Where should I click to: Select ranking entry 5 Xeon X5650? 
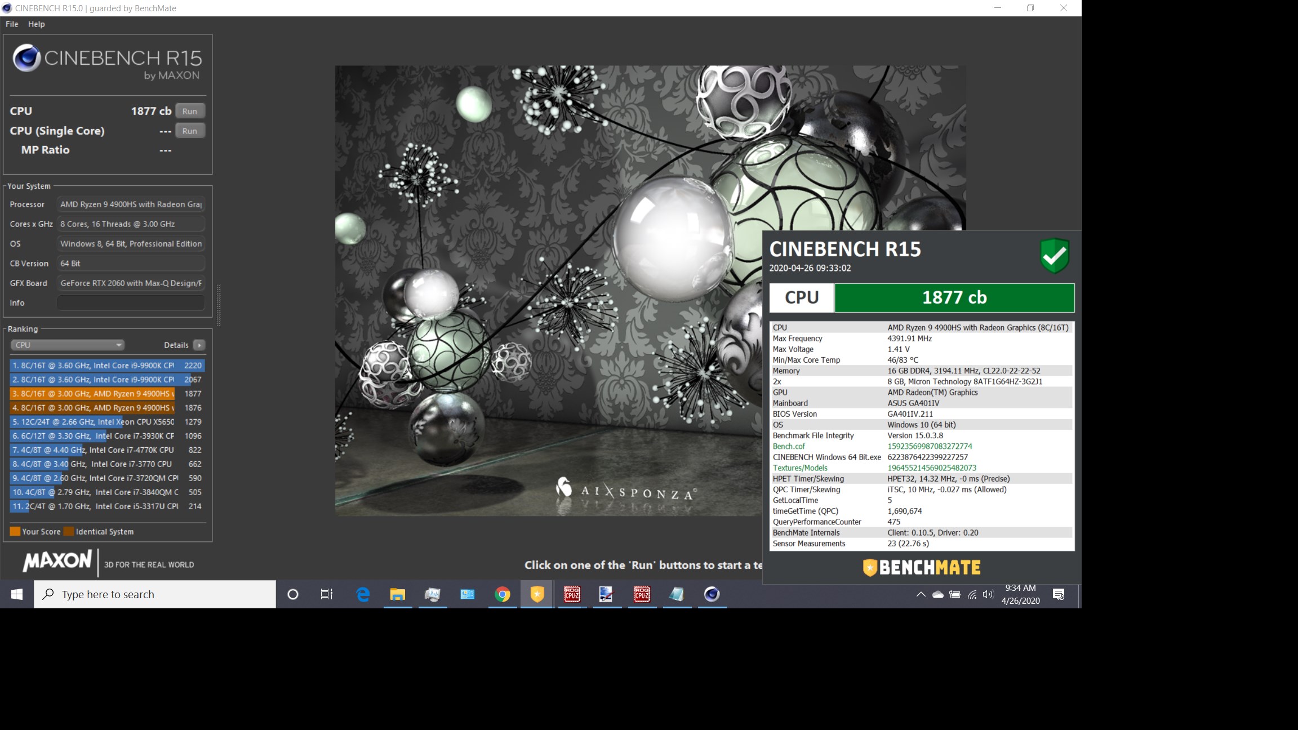(107, 422)
